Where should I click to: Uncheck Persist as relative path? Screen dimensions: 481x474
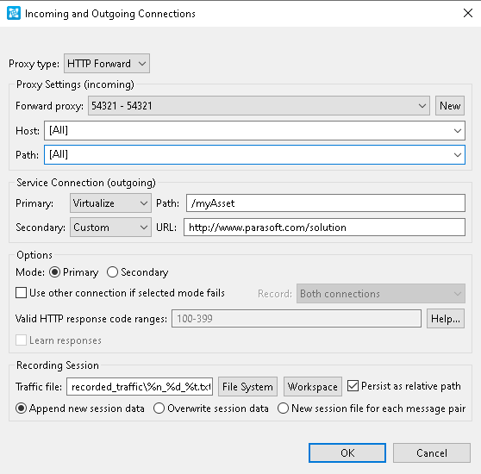[x=353, y=386]
